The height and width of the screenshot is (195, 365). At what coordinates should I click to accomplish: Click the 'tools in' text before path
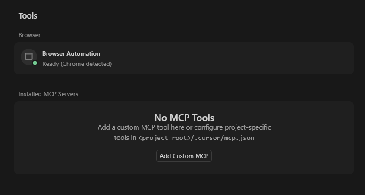[x=125, y=138]
